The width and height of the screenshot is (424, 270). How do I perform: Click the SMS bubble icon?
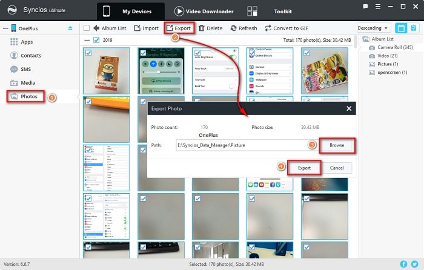pos(14,69)
